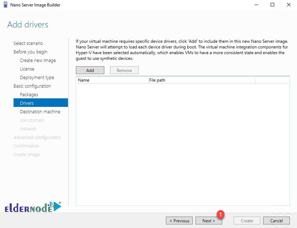This screenshot has width=297, height=228.
Task: Click the disabled Remove button
Action: coord(124,70)
